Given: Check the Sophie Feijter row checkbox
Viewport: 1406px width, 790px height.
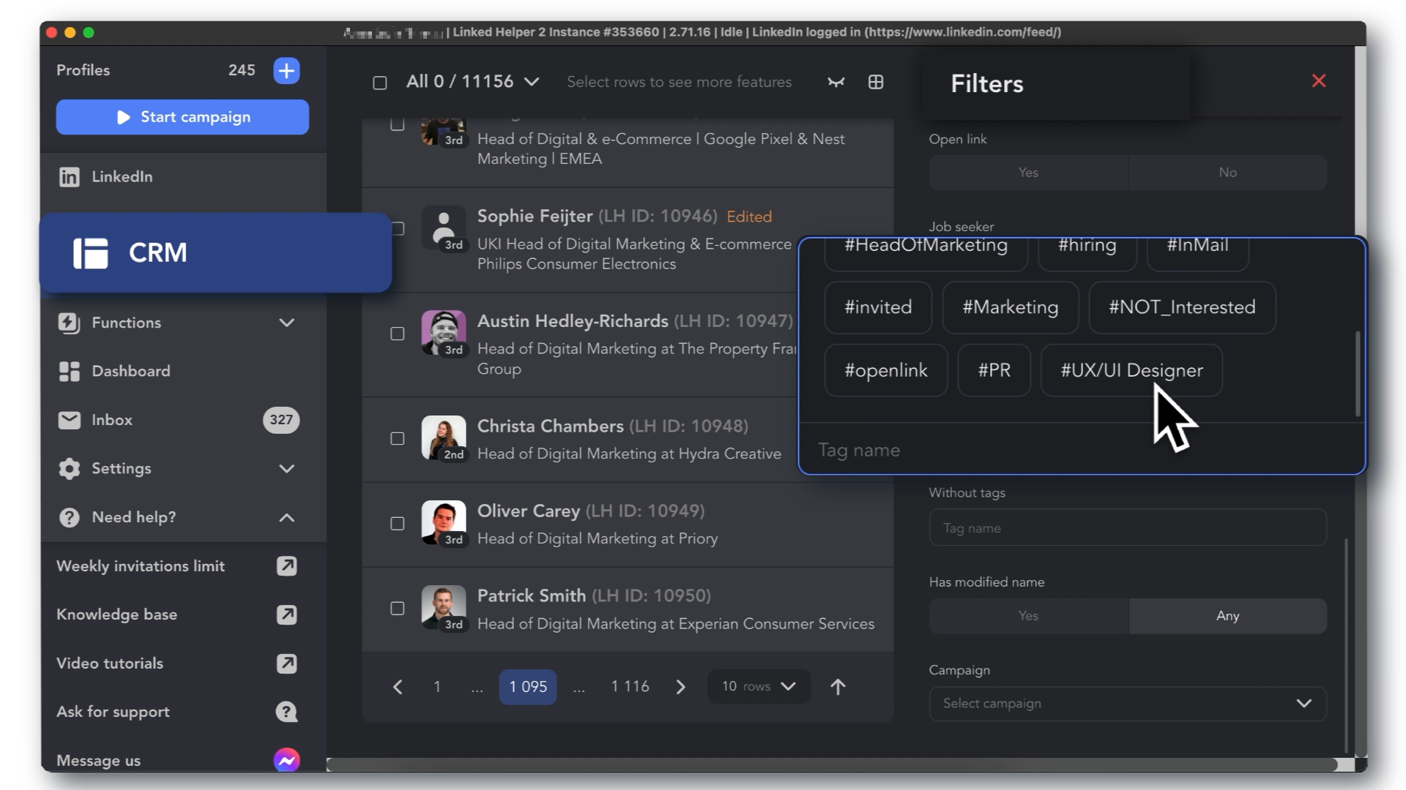Looking at the screenshot, I should click(398, 229).
